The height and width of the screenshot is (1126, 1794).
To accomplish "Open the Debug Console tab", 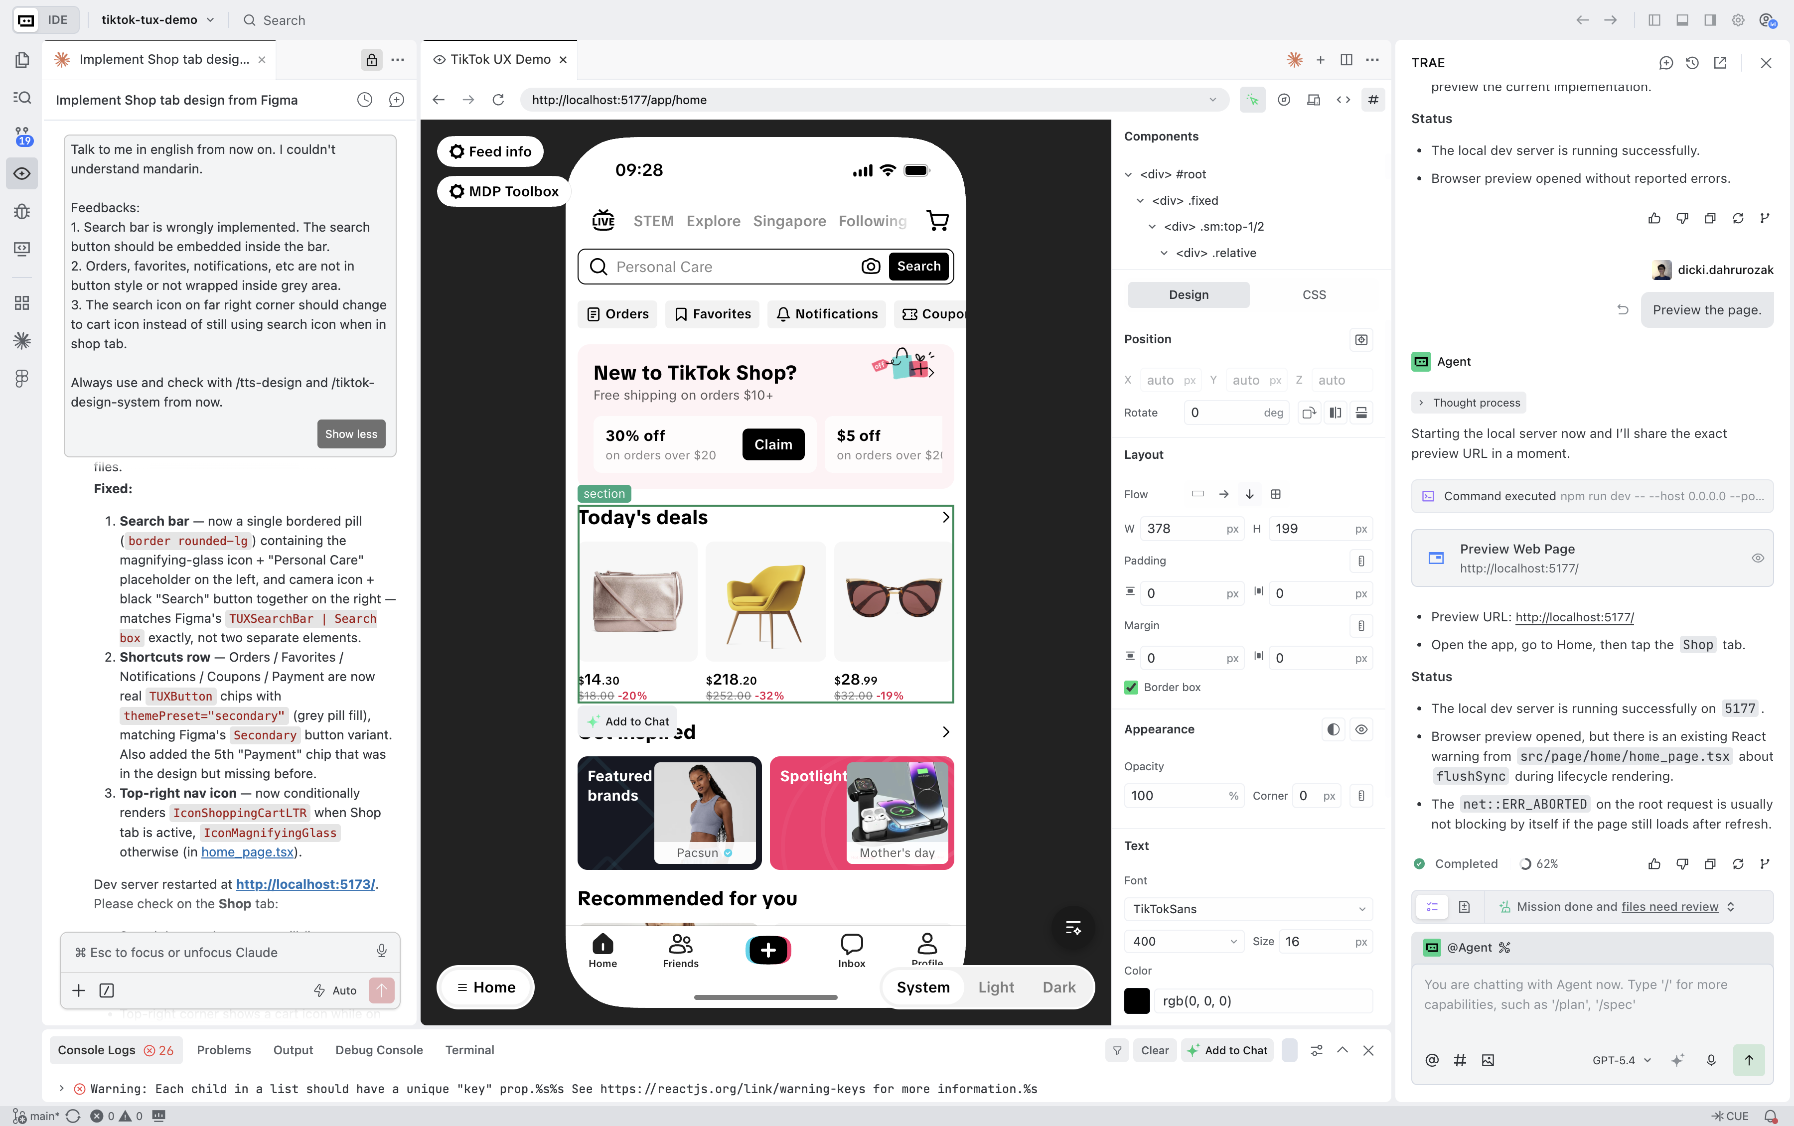I will point(378,1050).
